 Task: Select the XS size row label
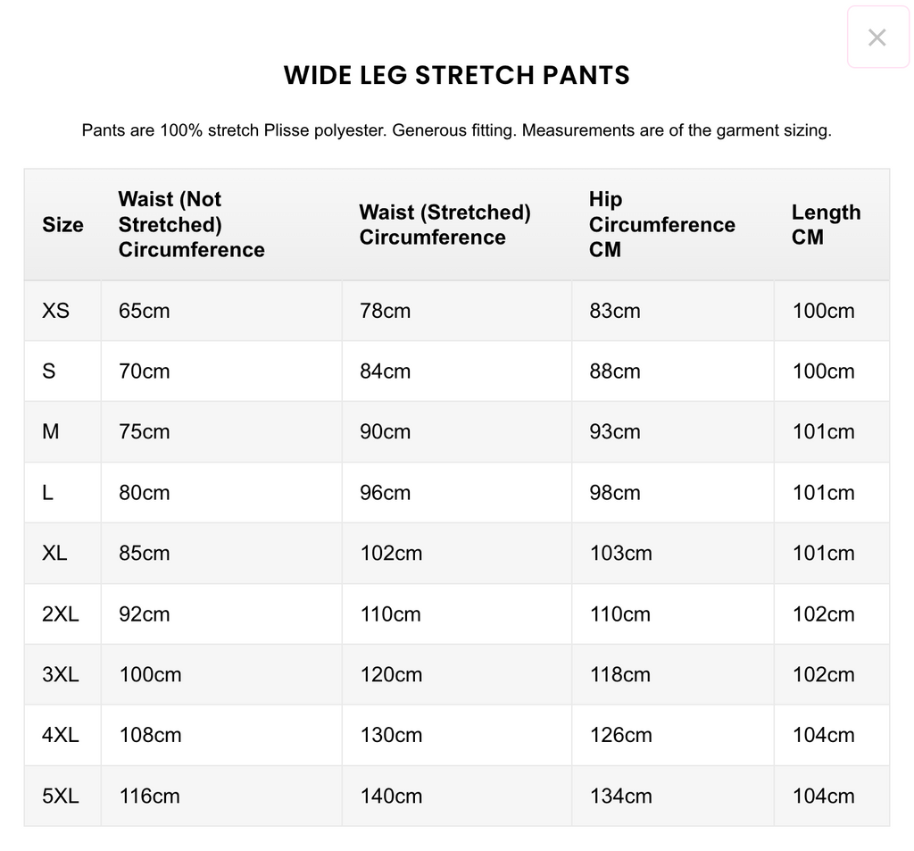(x=56, y=311)
